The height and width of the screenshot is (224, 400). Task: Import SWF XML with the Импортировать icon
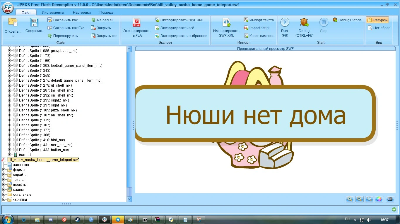pyautogui.click(x=226, y=22)
